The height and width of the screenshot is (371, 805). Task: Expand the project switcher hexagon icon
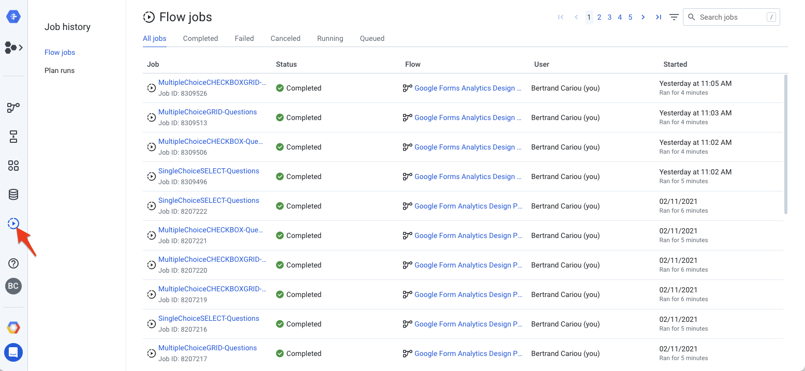tap(13, 48)
